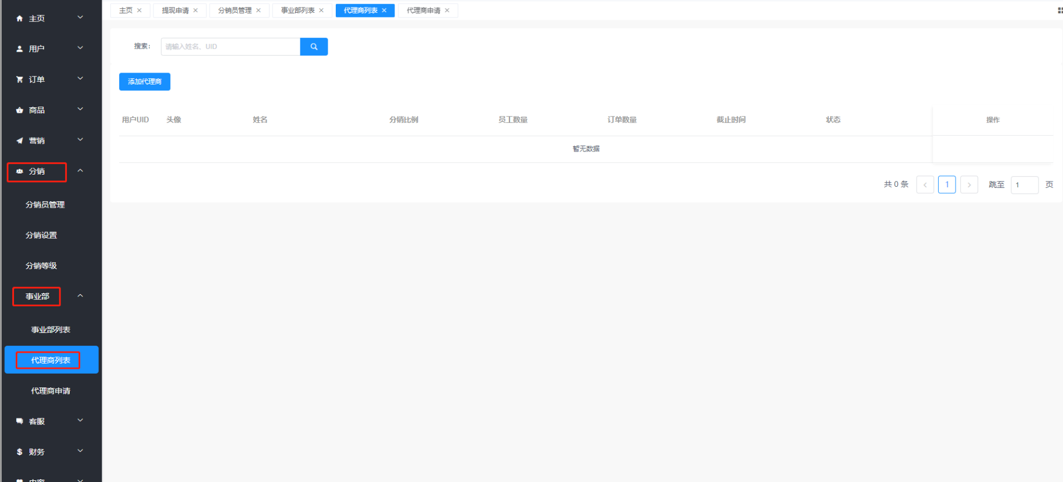Switch to the 分销员管理 tab
This screenshot has height=482, width=1063.
(235, 10)
